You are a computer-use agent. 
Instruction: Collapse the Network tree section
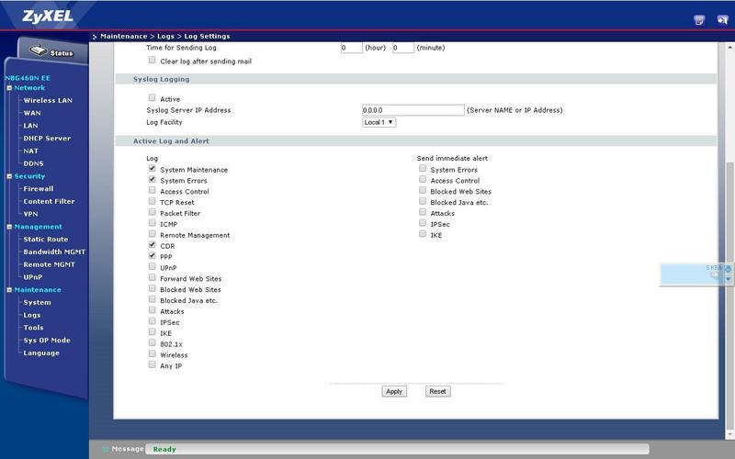(9, 88)
